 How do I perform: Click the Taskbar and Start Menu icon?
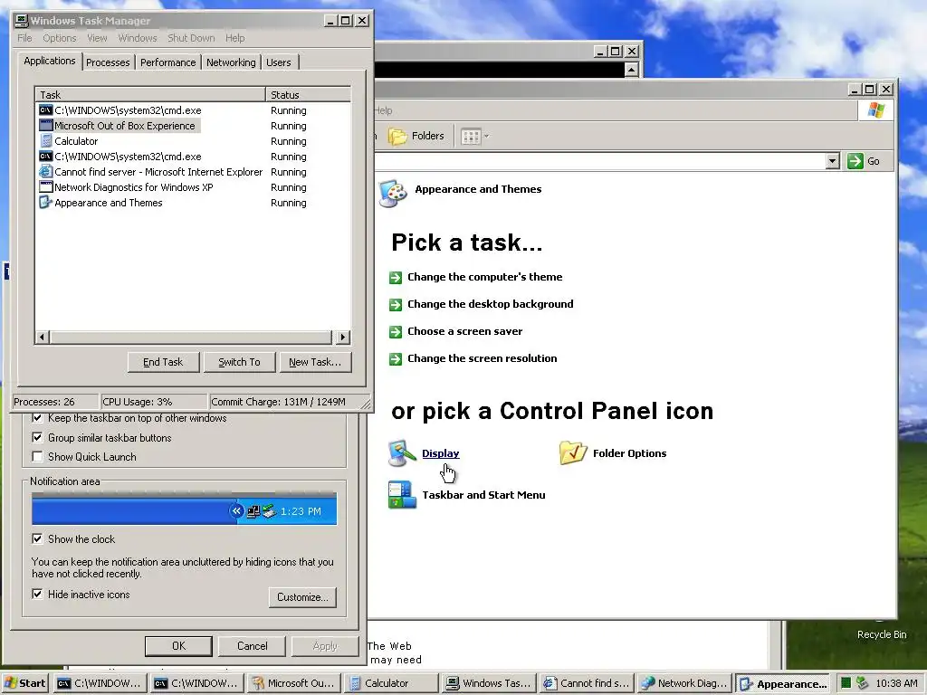coord(402,495)
